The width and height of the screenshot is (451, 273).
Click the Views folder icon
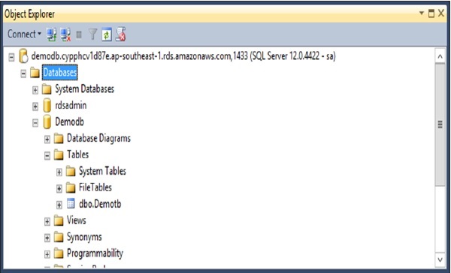(59, 220)
